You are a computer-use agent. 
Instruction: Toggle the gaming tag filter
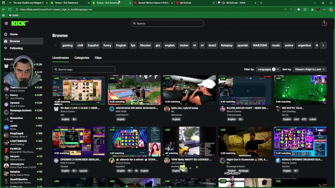coord(67,45)
